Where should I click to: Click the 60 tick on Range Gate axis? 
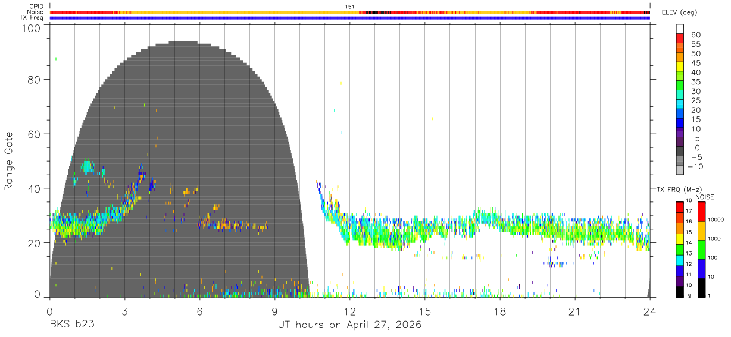[x=34, y=134]
